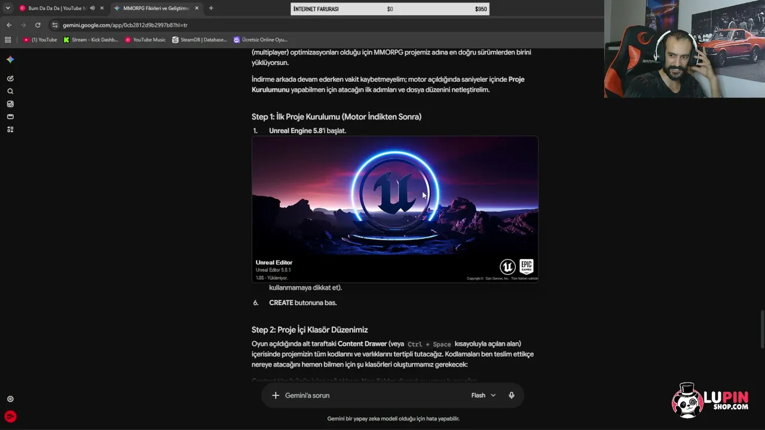Viewport: 765px width, 430px height.
Task: Click the "Ctrl + Space" shortcut code text
Action: [x=429, y=344]
